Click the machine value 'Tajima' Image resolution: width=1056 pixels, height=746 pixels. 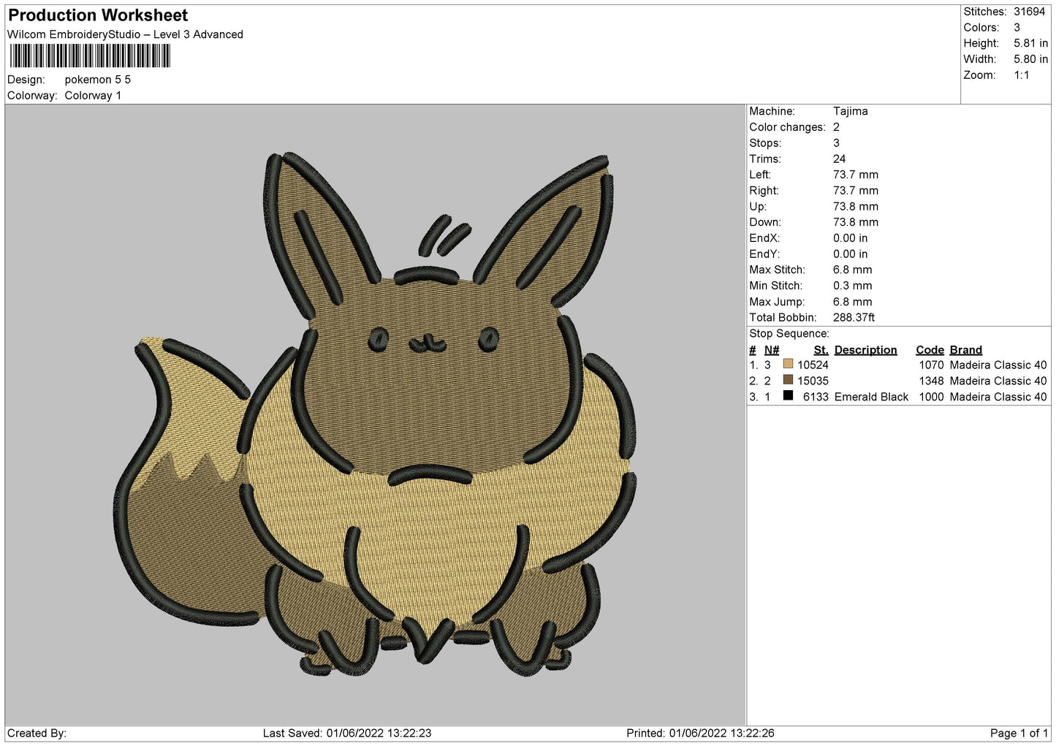click(x=851, y=111)
